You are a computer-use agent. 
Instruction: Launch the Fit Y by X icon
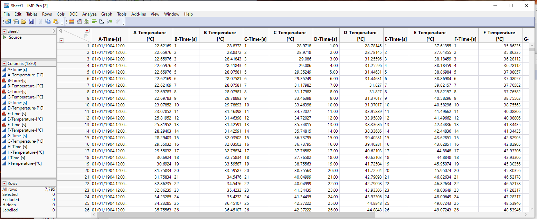pyautogui.click(x=101, y=21)
